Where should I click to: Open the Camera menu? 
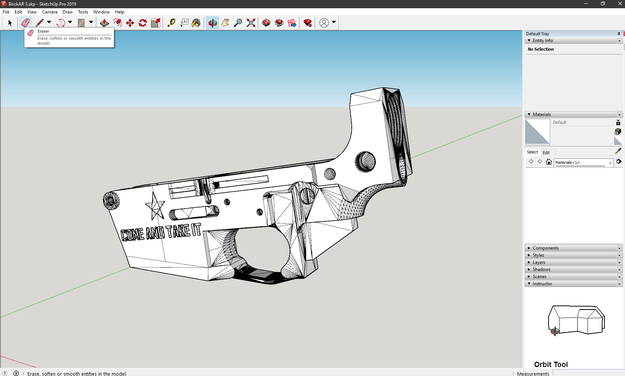(x=49, y=12)
